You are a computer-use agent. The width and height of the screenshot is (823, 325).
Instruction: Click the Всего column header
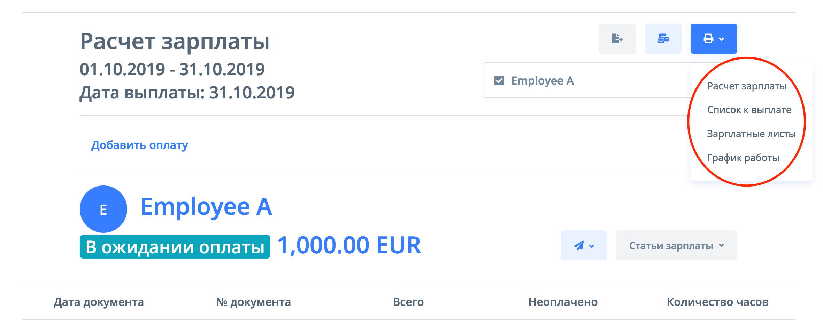[x=408, y=302]
